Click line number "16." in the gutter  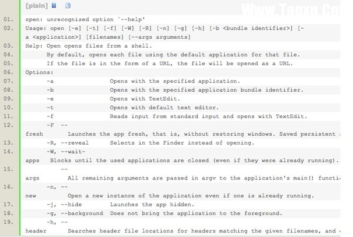tap(8, 187)
